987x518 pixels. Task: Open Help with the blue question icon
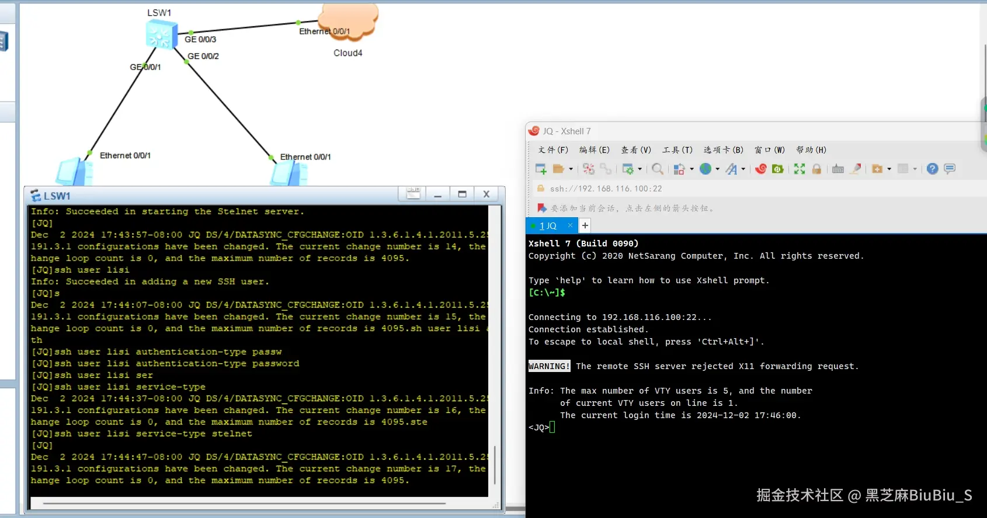coord(933,169)
